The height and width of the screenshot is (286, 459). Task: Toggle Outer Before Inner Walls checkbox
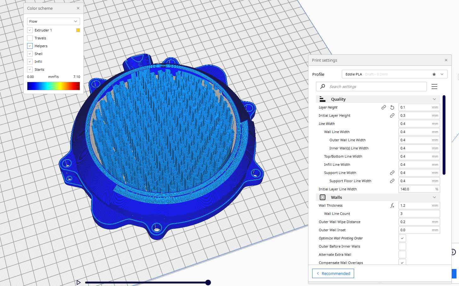pos(402,246)
